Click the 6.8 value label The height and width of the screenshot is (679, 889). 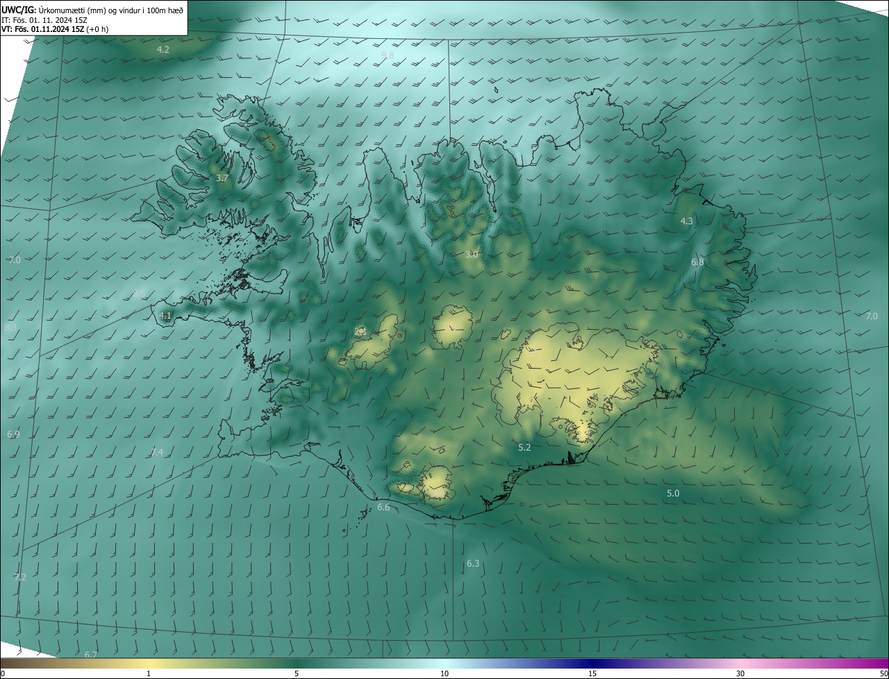point(697,262)
